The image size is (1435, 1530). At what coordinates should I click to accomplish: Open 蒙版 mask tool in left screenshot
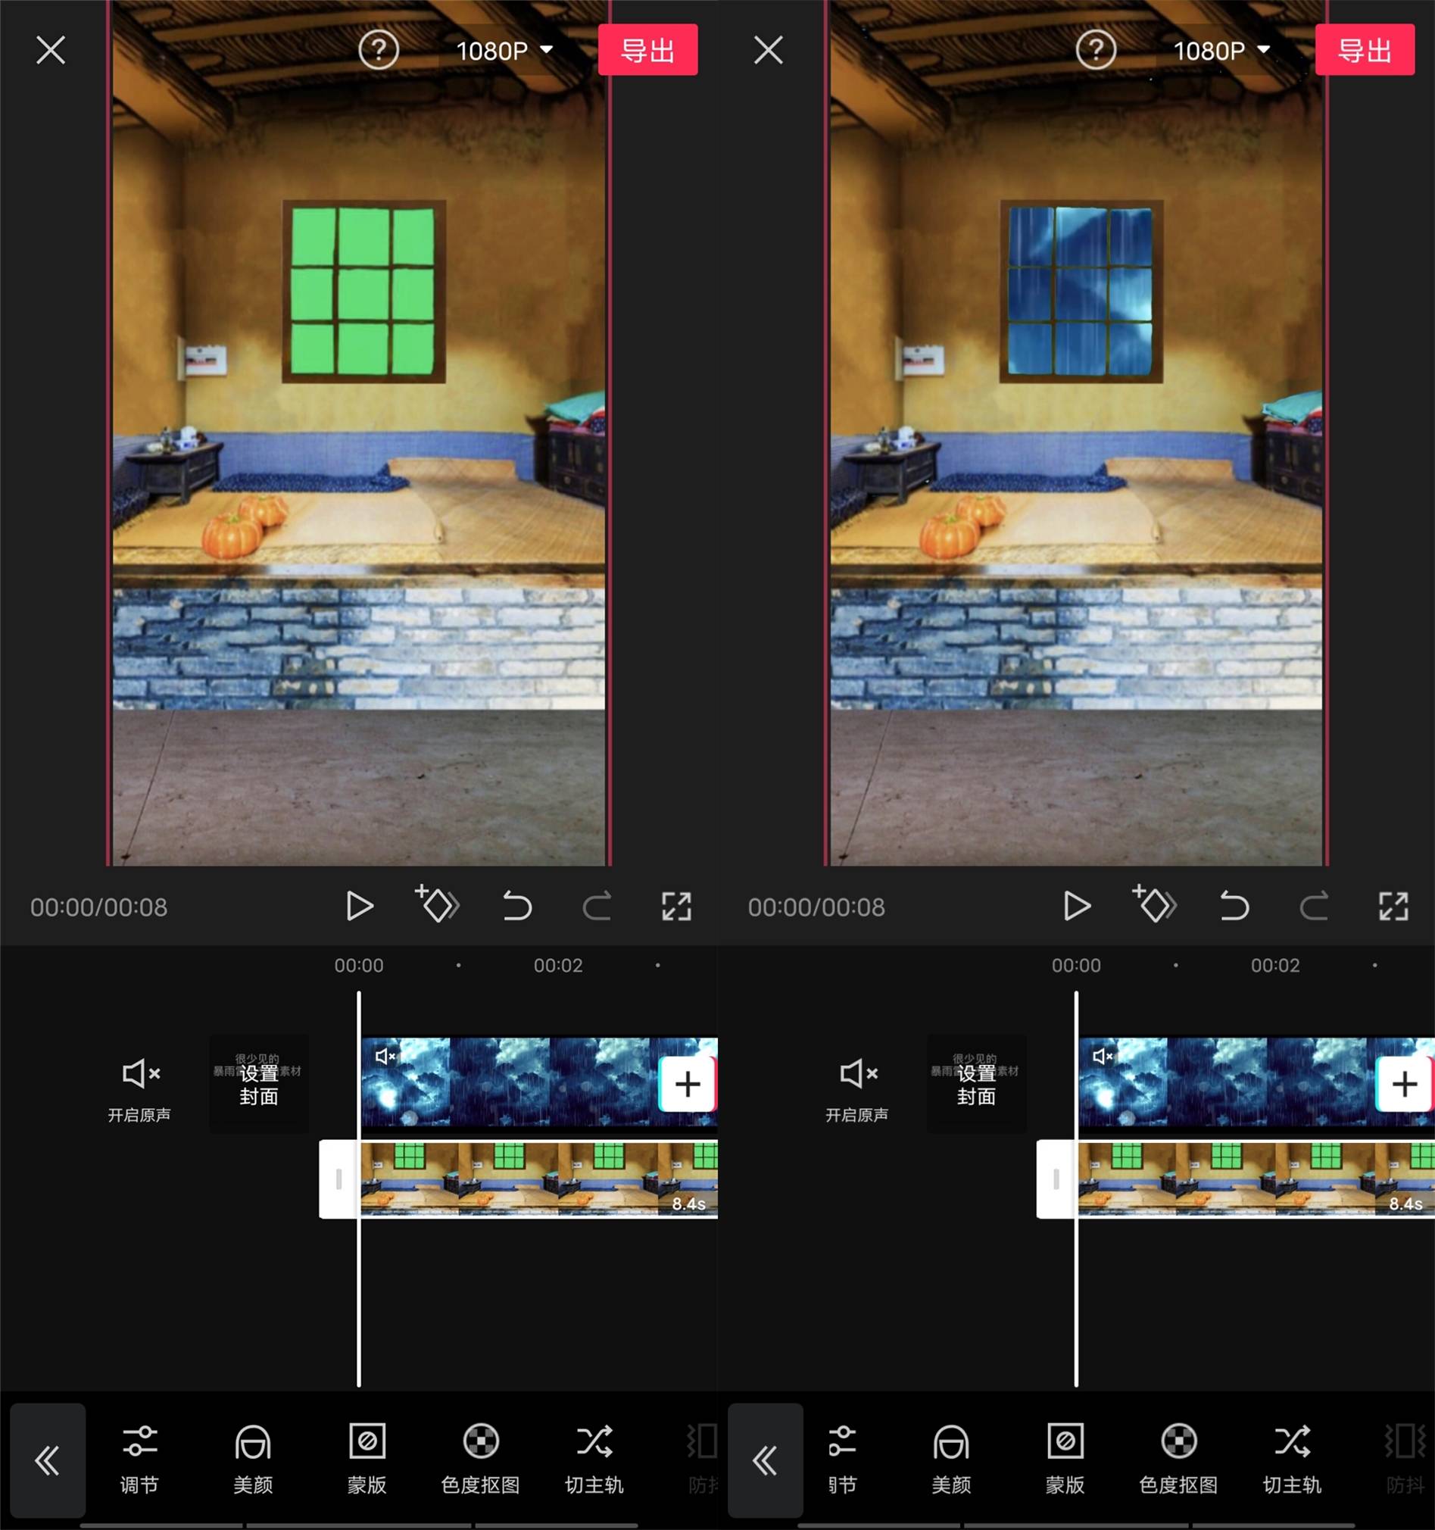[367, 1460]
